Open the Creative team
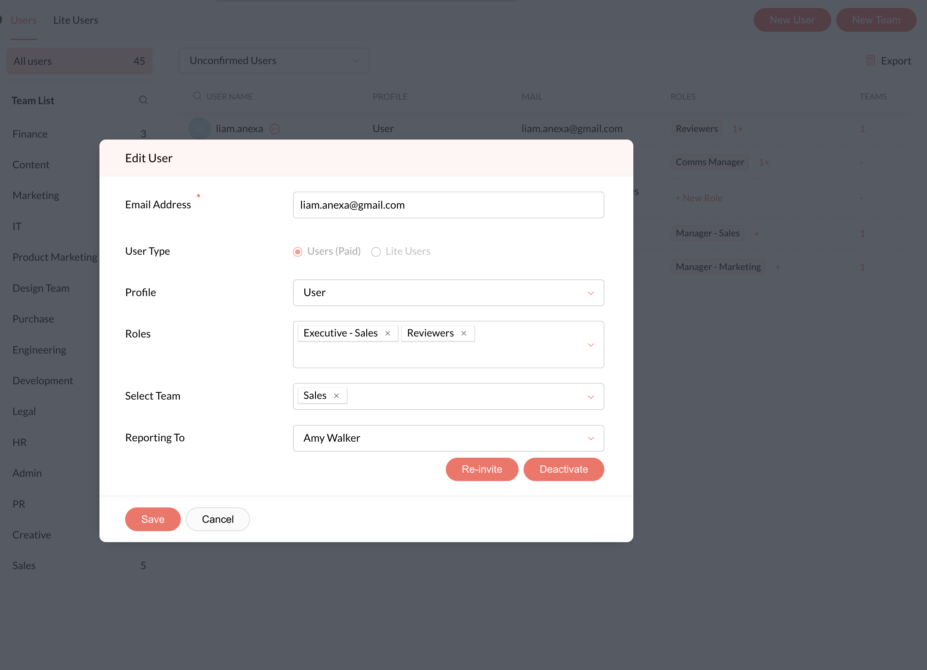The image size is (927, 670). pos(31,535)
